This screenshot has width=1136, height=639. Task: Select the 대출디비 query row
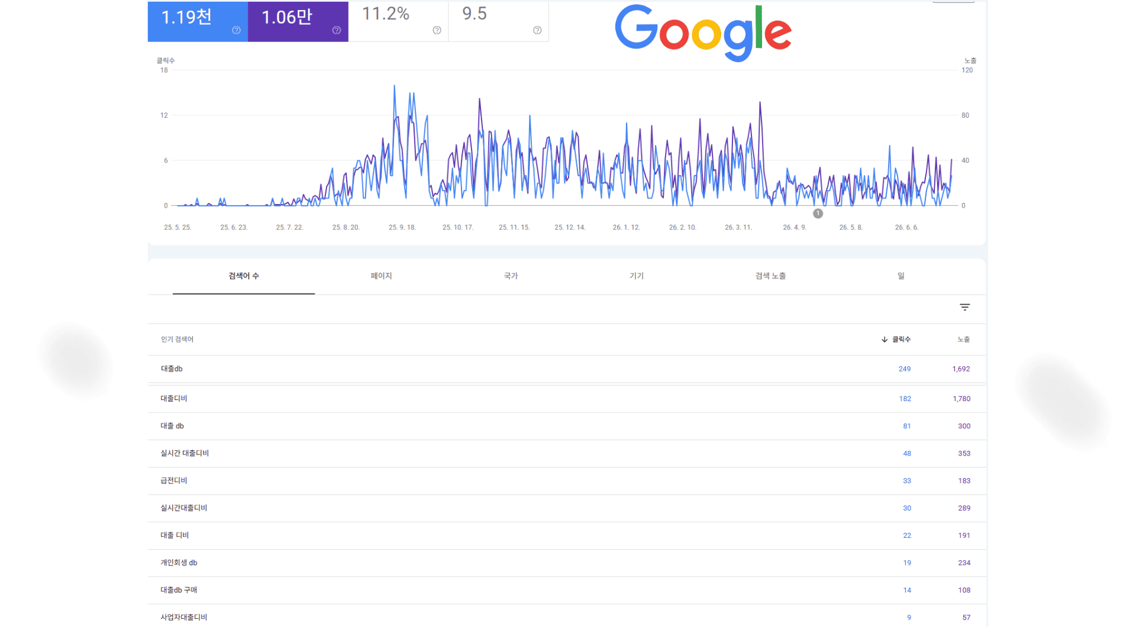[x=567, y=399]
